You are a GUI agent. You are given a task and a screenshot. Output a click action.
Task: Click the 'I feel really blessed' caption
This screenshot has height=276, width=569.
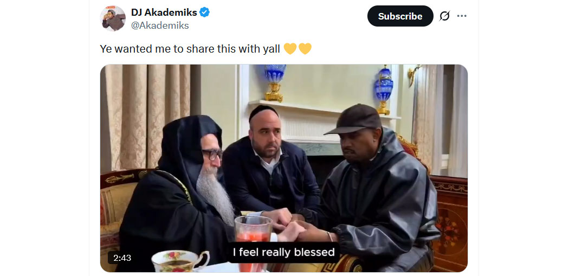[283, 252]
